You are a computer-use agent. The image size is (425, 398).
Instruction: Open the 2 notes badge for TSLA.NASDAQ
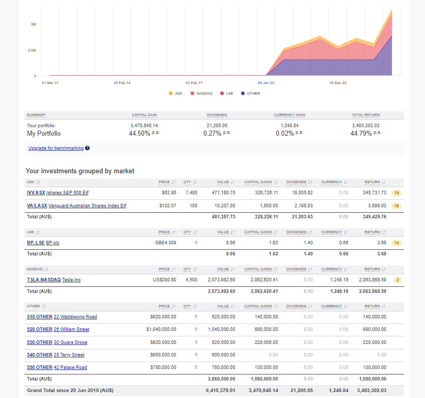397,280
